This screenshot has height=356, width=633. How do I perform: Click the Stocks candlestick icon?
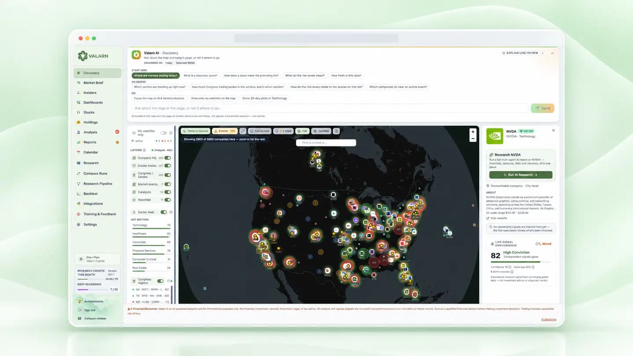pos(78,113)
